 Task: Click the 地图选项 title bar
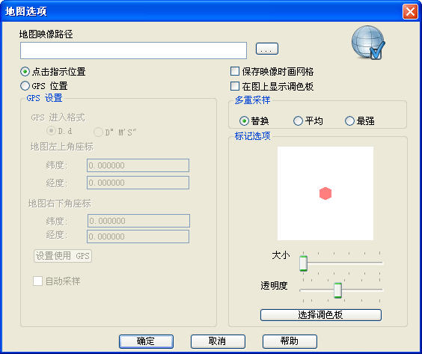coord(202,11)
